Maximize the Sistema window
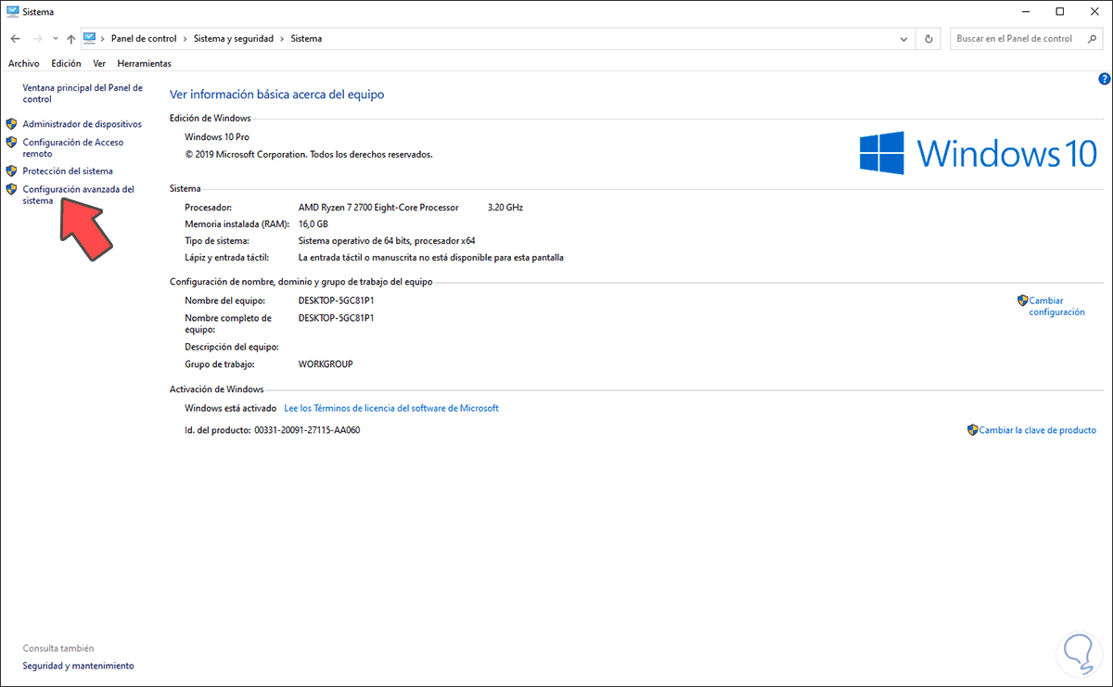Viewport: 1113px width, 687px height. pos(1059,11)
